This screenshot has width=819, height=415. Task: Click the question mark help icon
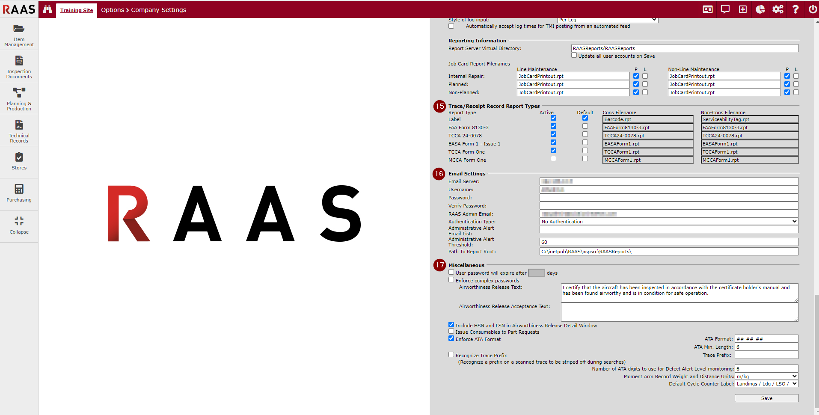tap(795, 9)
